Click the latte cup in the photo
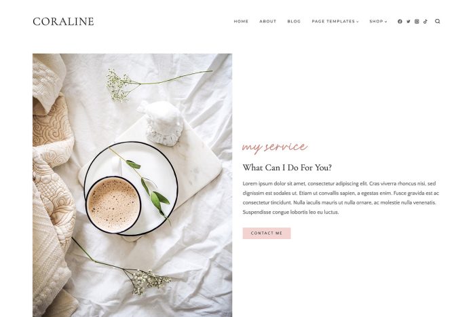 click(x=113, y=205)
